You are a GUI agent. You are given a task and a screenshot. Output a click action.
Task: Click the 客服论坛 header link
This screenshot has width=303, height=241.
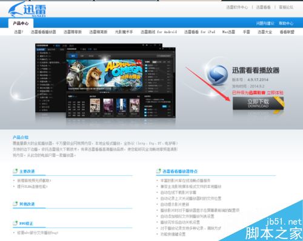tap(286, 7)
